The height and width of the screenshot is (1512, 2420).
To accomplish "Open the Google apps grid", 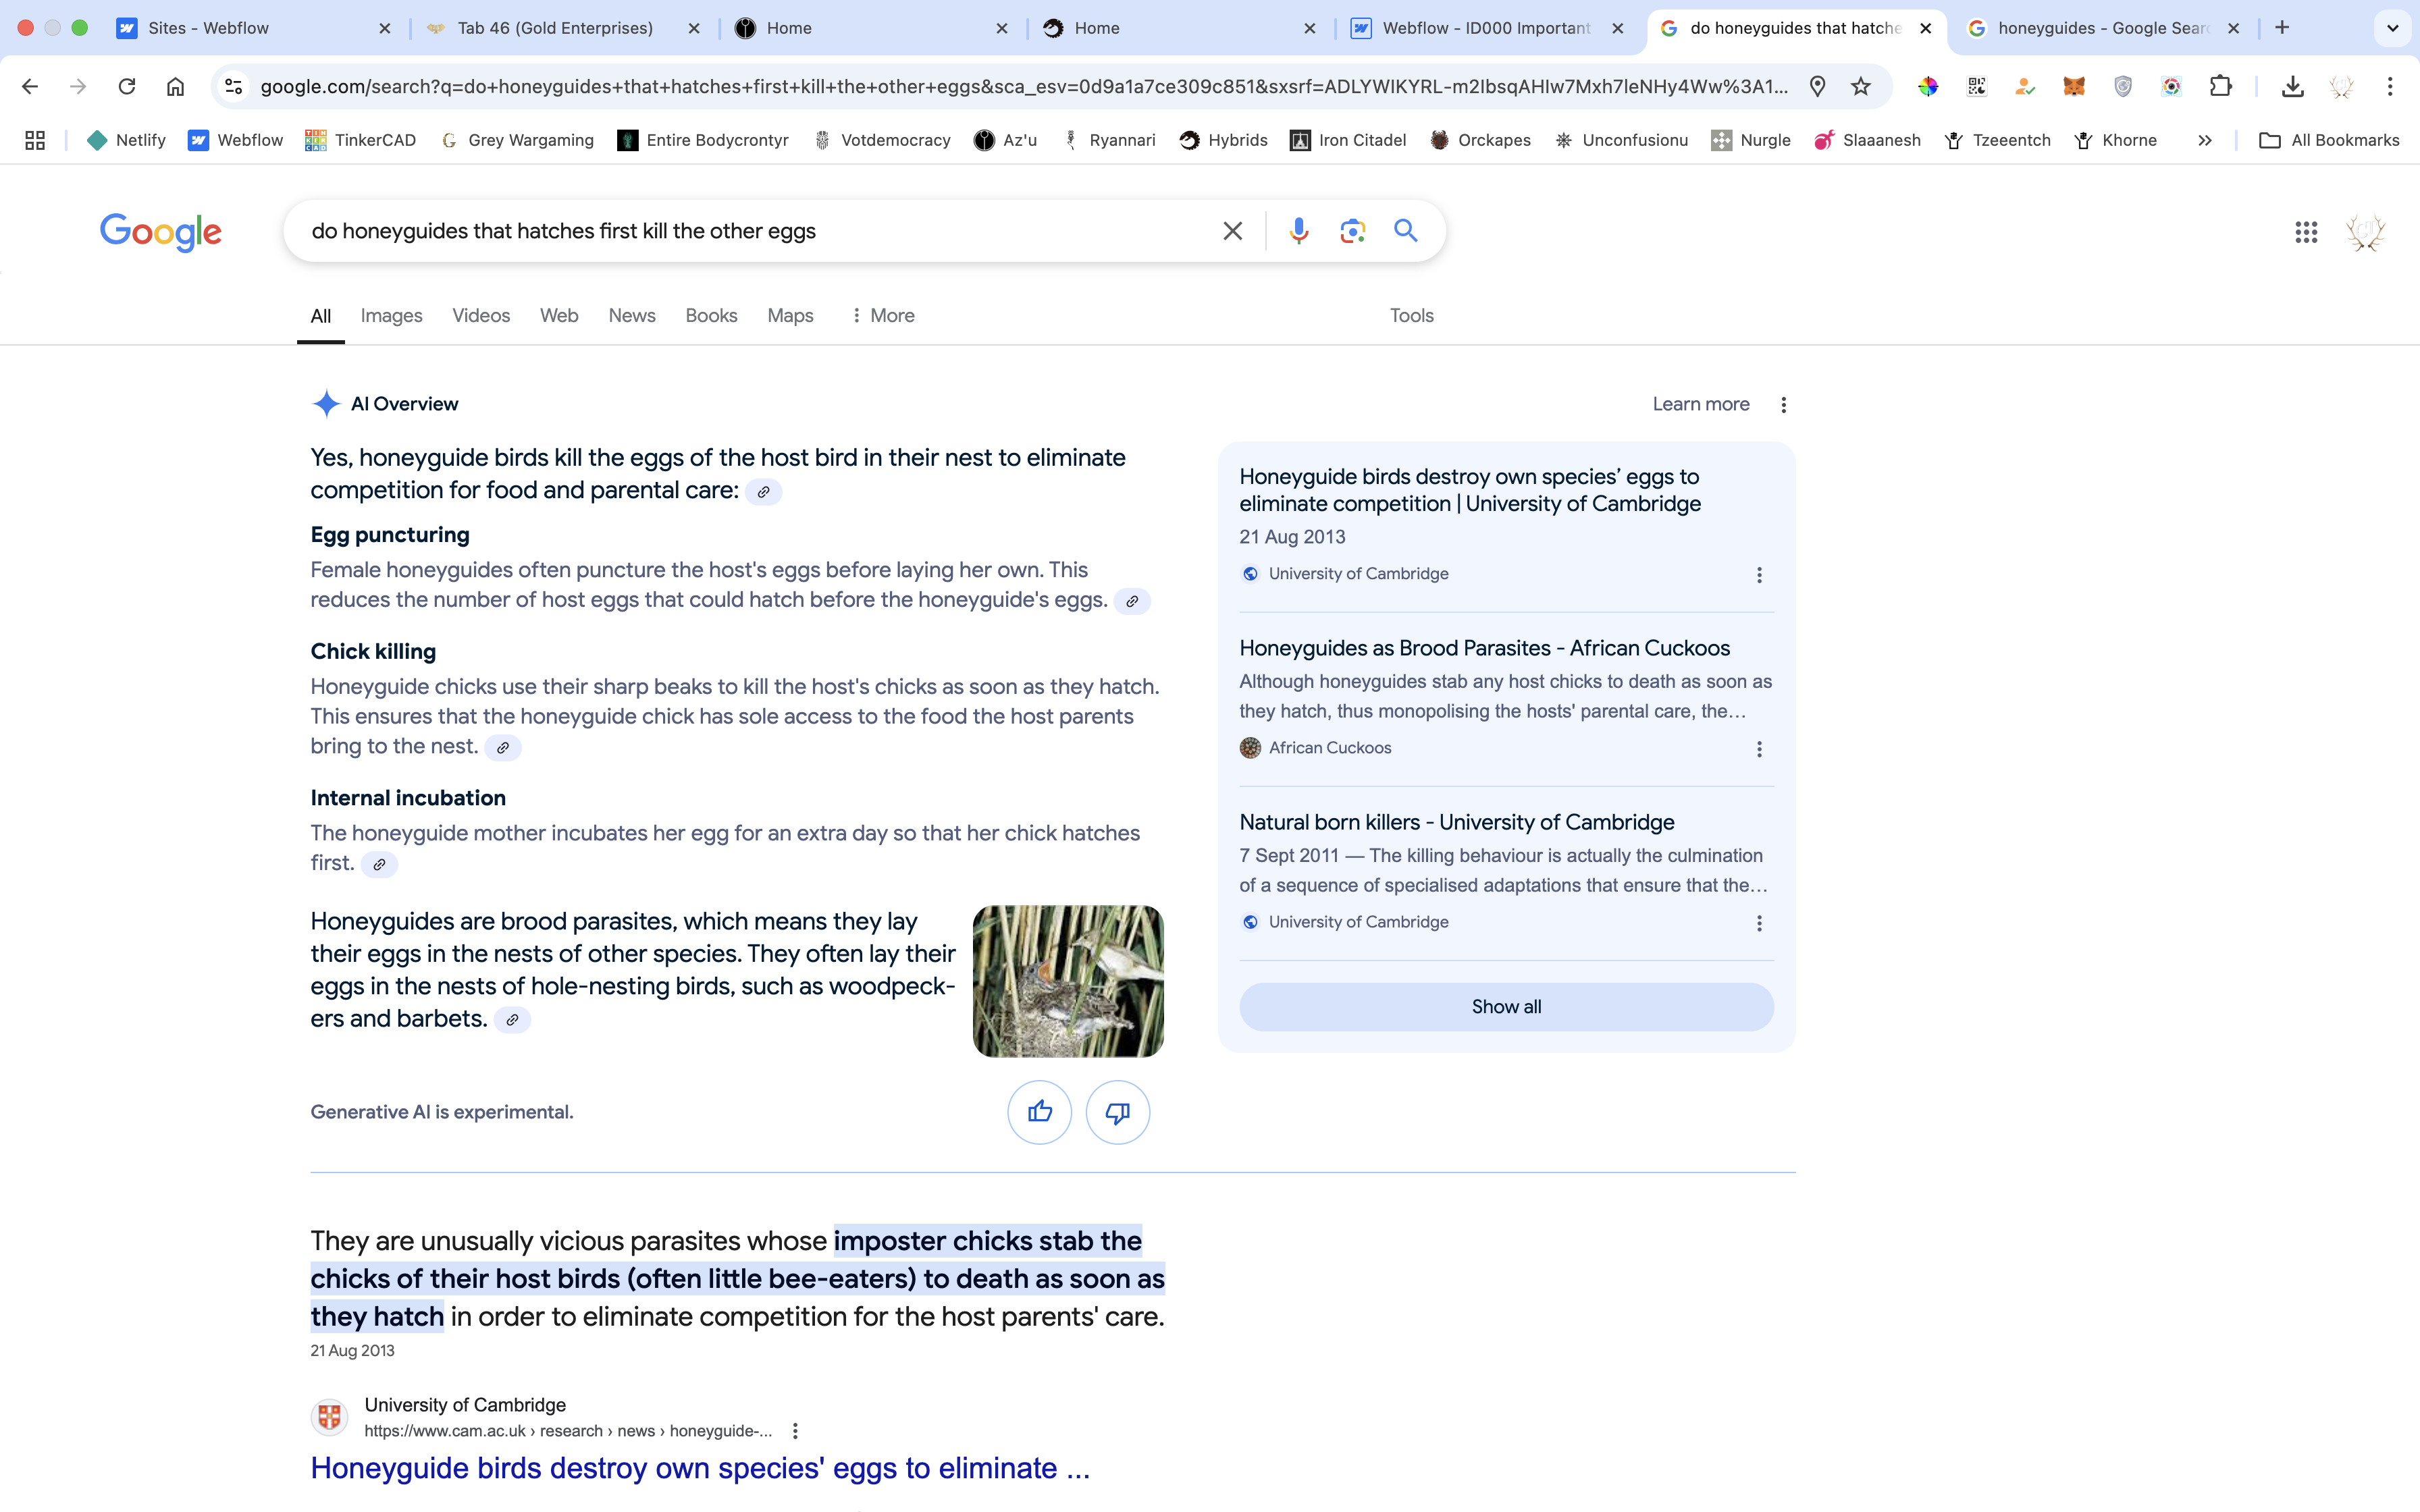I will click(x=2306, y=232).
